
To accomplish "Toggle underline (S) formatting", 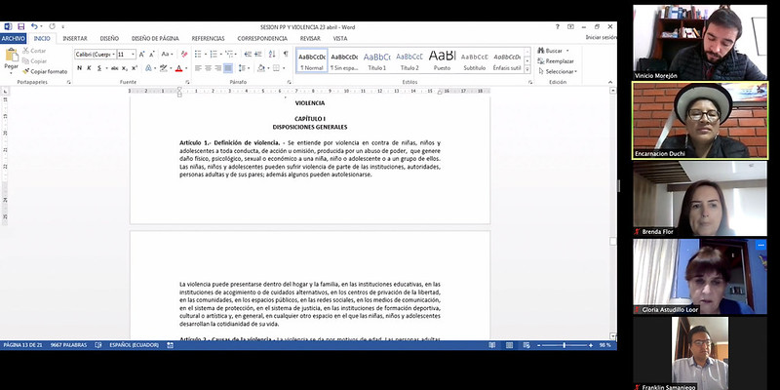I will 99,68.
